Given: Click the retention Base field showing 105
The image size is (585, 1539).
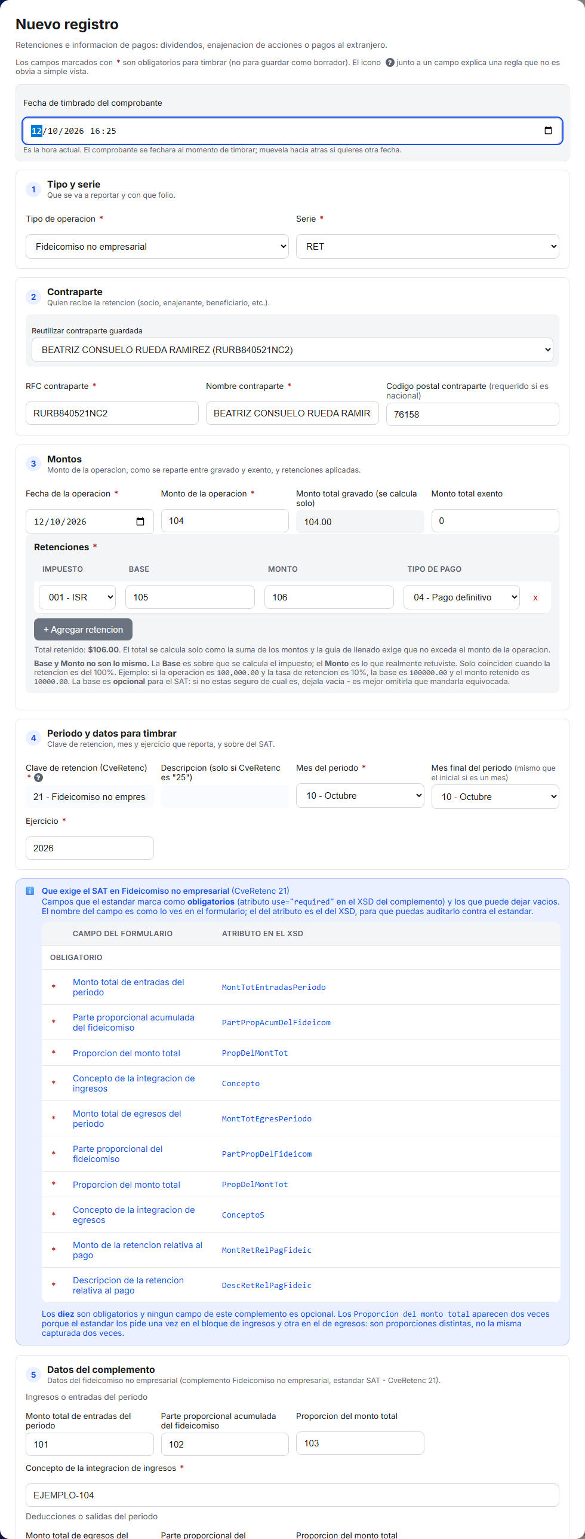Looking at the screenshot, I should [x=190, y=597].
